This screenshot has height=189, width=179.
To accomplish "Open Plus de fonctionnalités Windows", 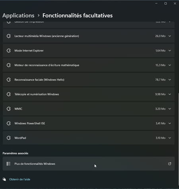I will pos(89,164).
